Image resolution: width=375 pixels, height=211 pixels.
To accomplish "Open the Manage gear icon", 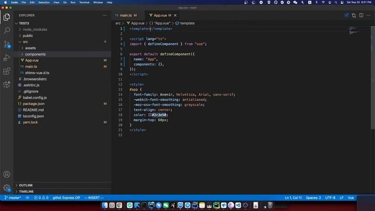I will (6, 188).
